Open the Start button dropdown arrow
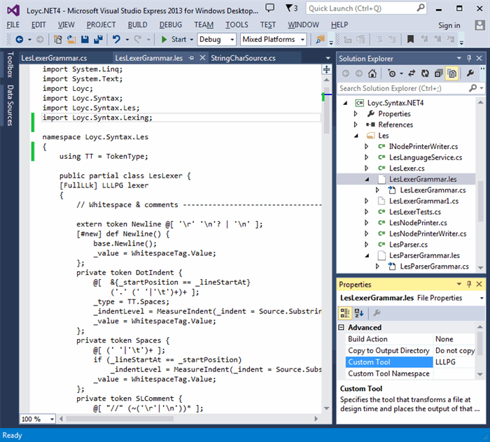The height and width of the screenshot is (442, 490). click(192, 40)
